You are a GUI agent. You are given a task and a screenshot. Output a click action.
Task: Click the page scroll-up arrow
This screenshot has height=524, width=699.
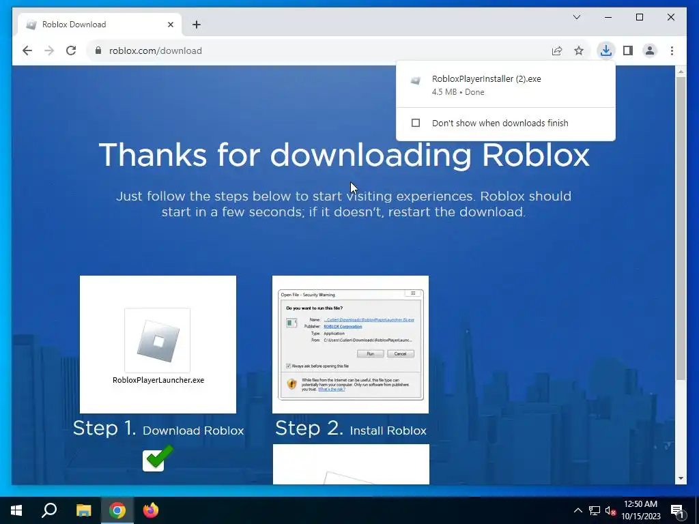click(x=681, y=71)
